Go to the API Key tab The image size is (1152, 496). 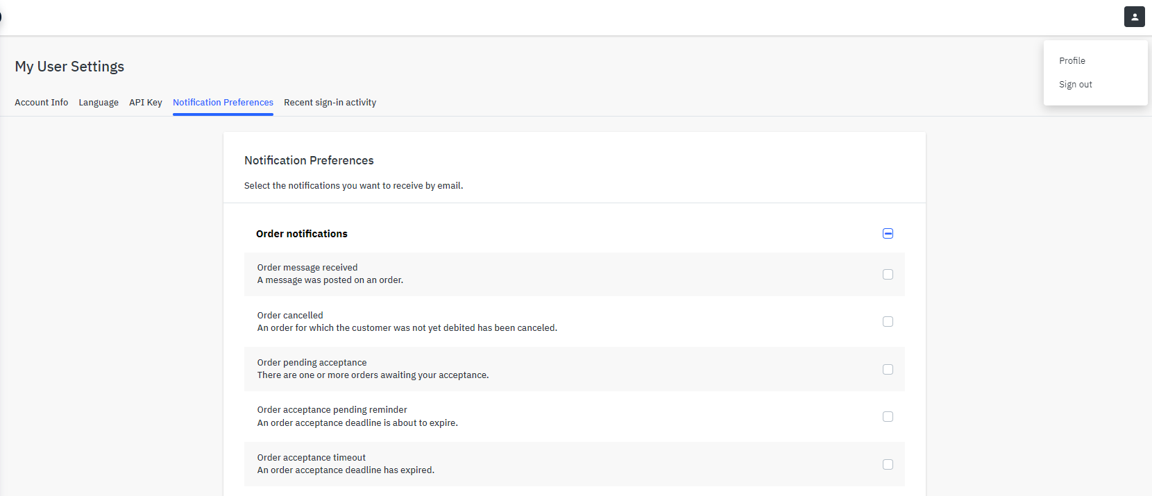tap(146, 103)
